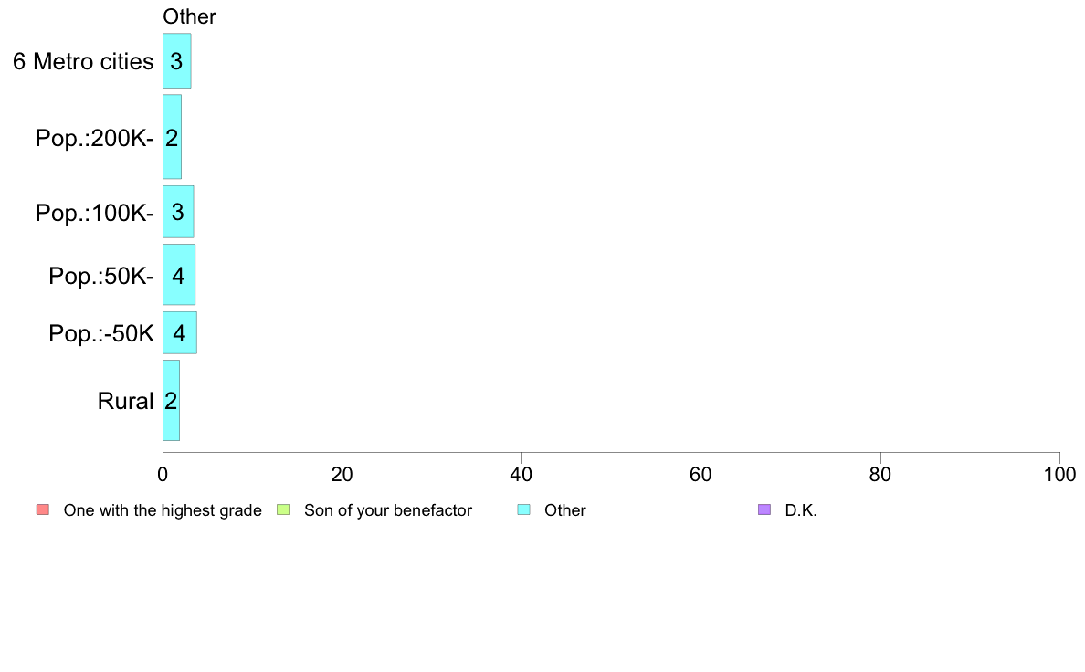
Task: Select the Pop.:-50K bar
Action: pos(179,333)
